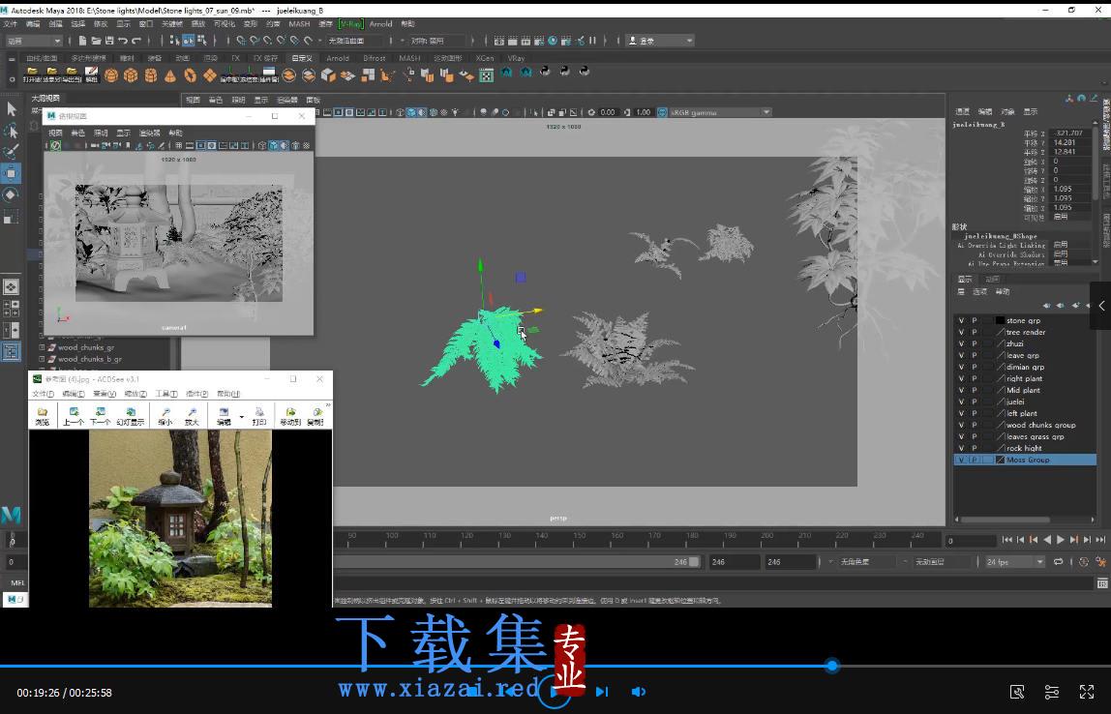1111x714 pixels.
Task: Skip to next video in player
Action: tap(602, 692)
